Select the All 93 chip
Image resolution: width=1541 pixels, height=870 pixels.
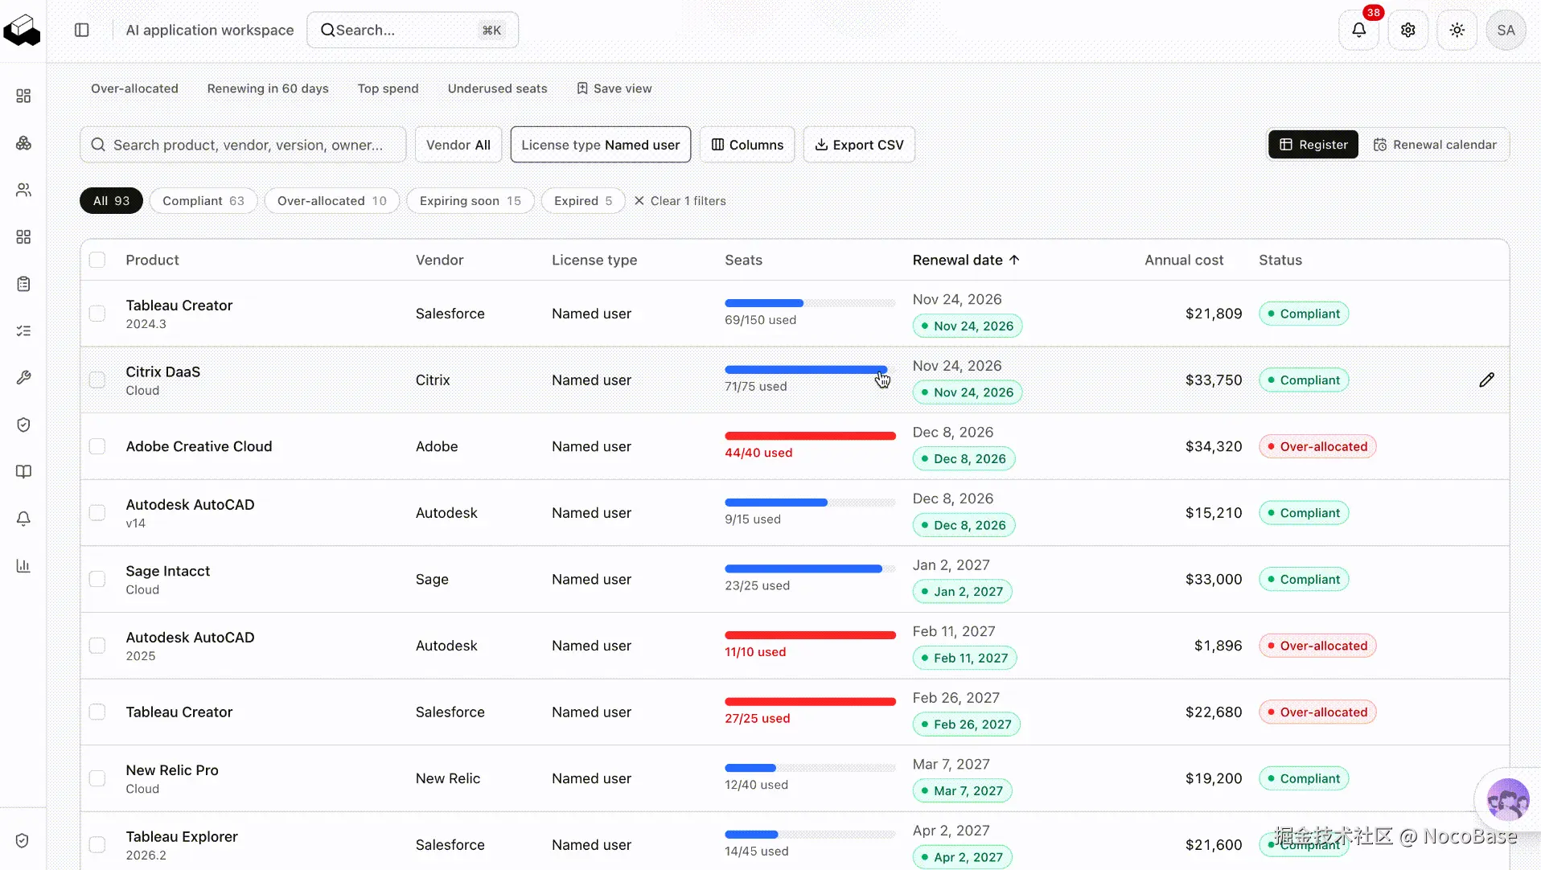click(111, 201)
